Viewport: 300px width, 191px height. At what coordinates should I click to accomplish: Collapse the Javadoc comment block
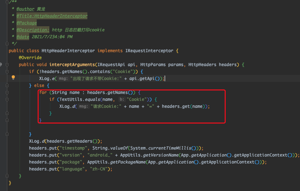[x=7, y=2]
